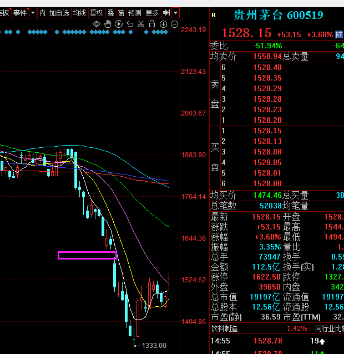Select sell level 6 price 1528.40
The width and height of the screenshot is (344, 354).
(x=267, y=67)
